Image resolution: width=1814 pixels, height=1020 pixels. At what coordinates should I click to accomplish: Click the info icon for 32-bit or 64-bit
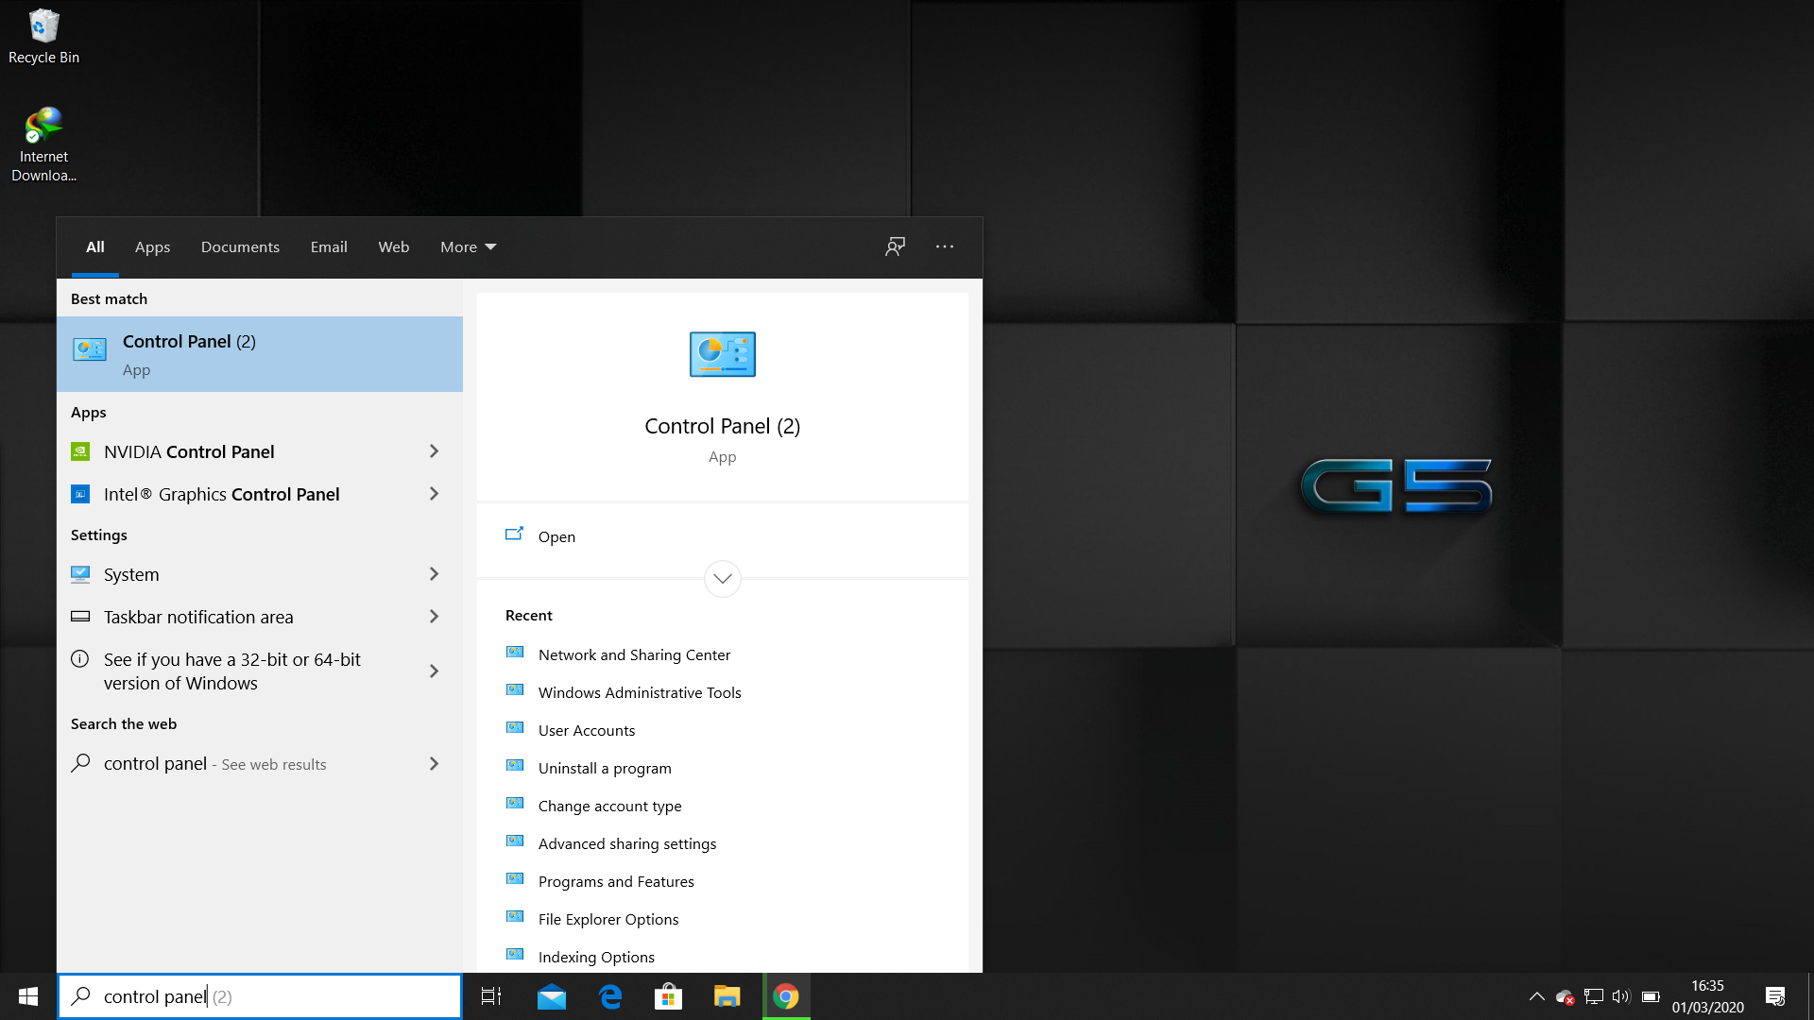click(x=80, y=658)
